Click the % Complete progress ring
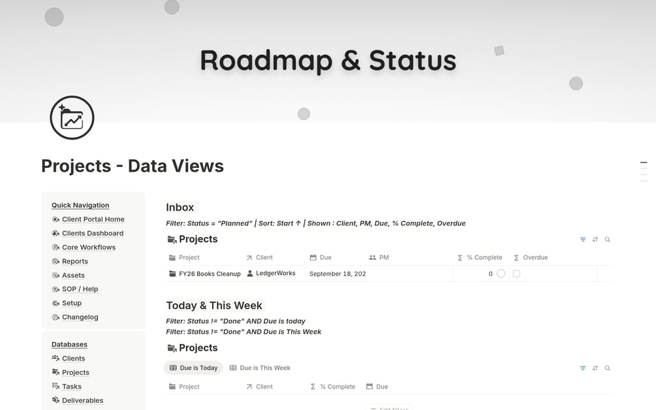The height and width of the screenshot is (410, 656). (x=501, y=274)
